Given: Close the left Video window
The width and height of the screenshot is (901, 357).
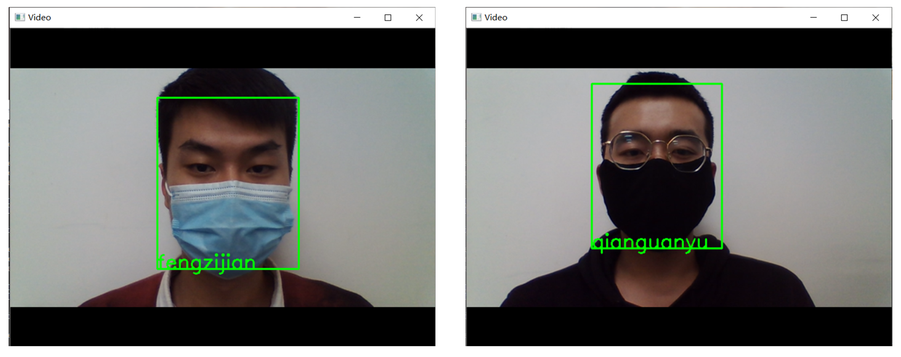Looking at the screenshot, I should point(419,17).
